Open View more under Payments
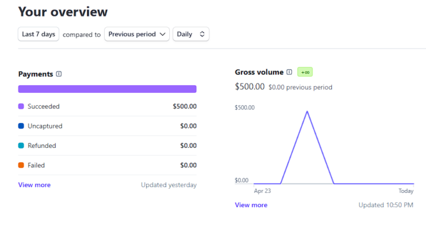This screenshot has width=426, height=235. (x=34, y=185)
